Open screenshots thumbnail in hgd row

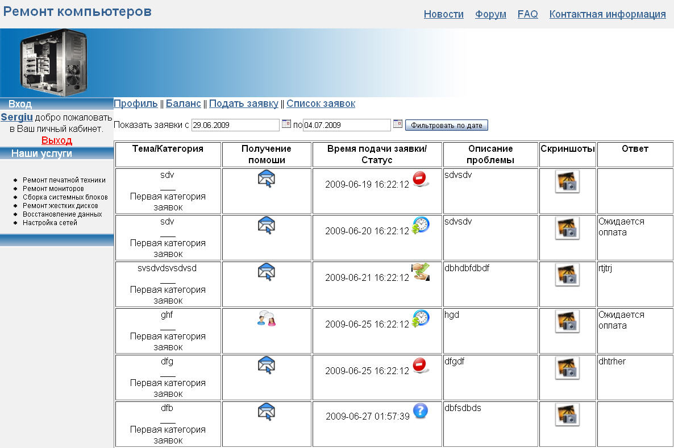point(567,321)
